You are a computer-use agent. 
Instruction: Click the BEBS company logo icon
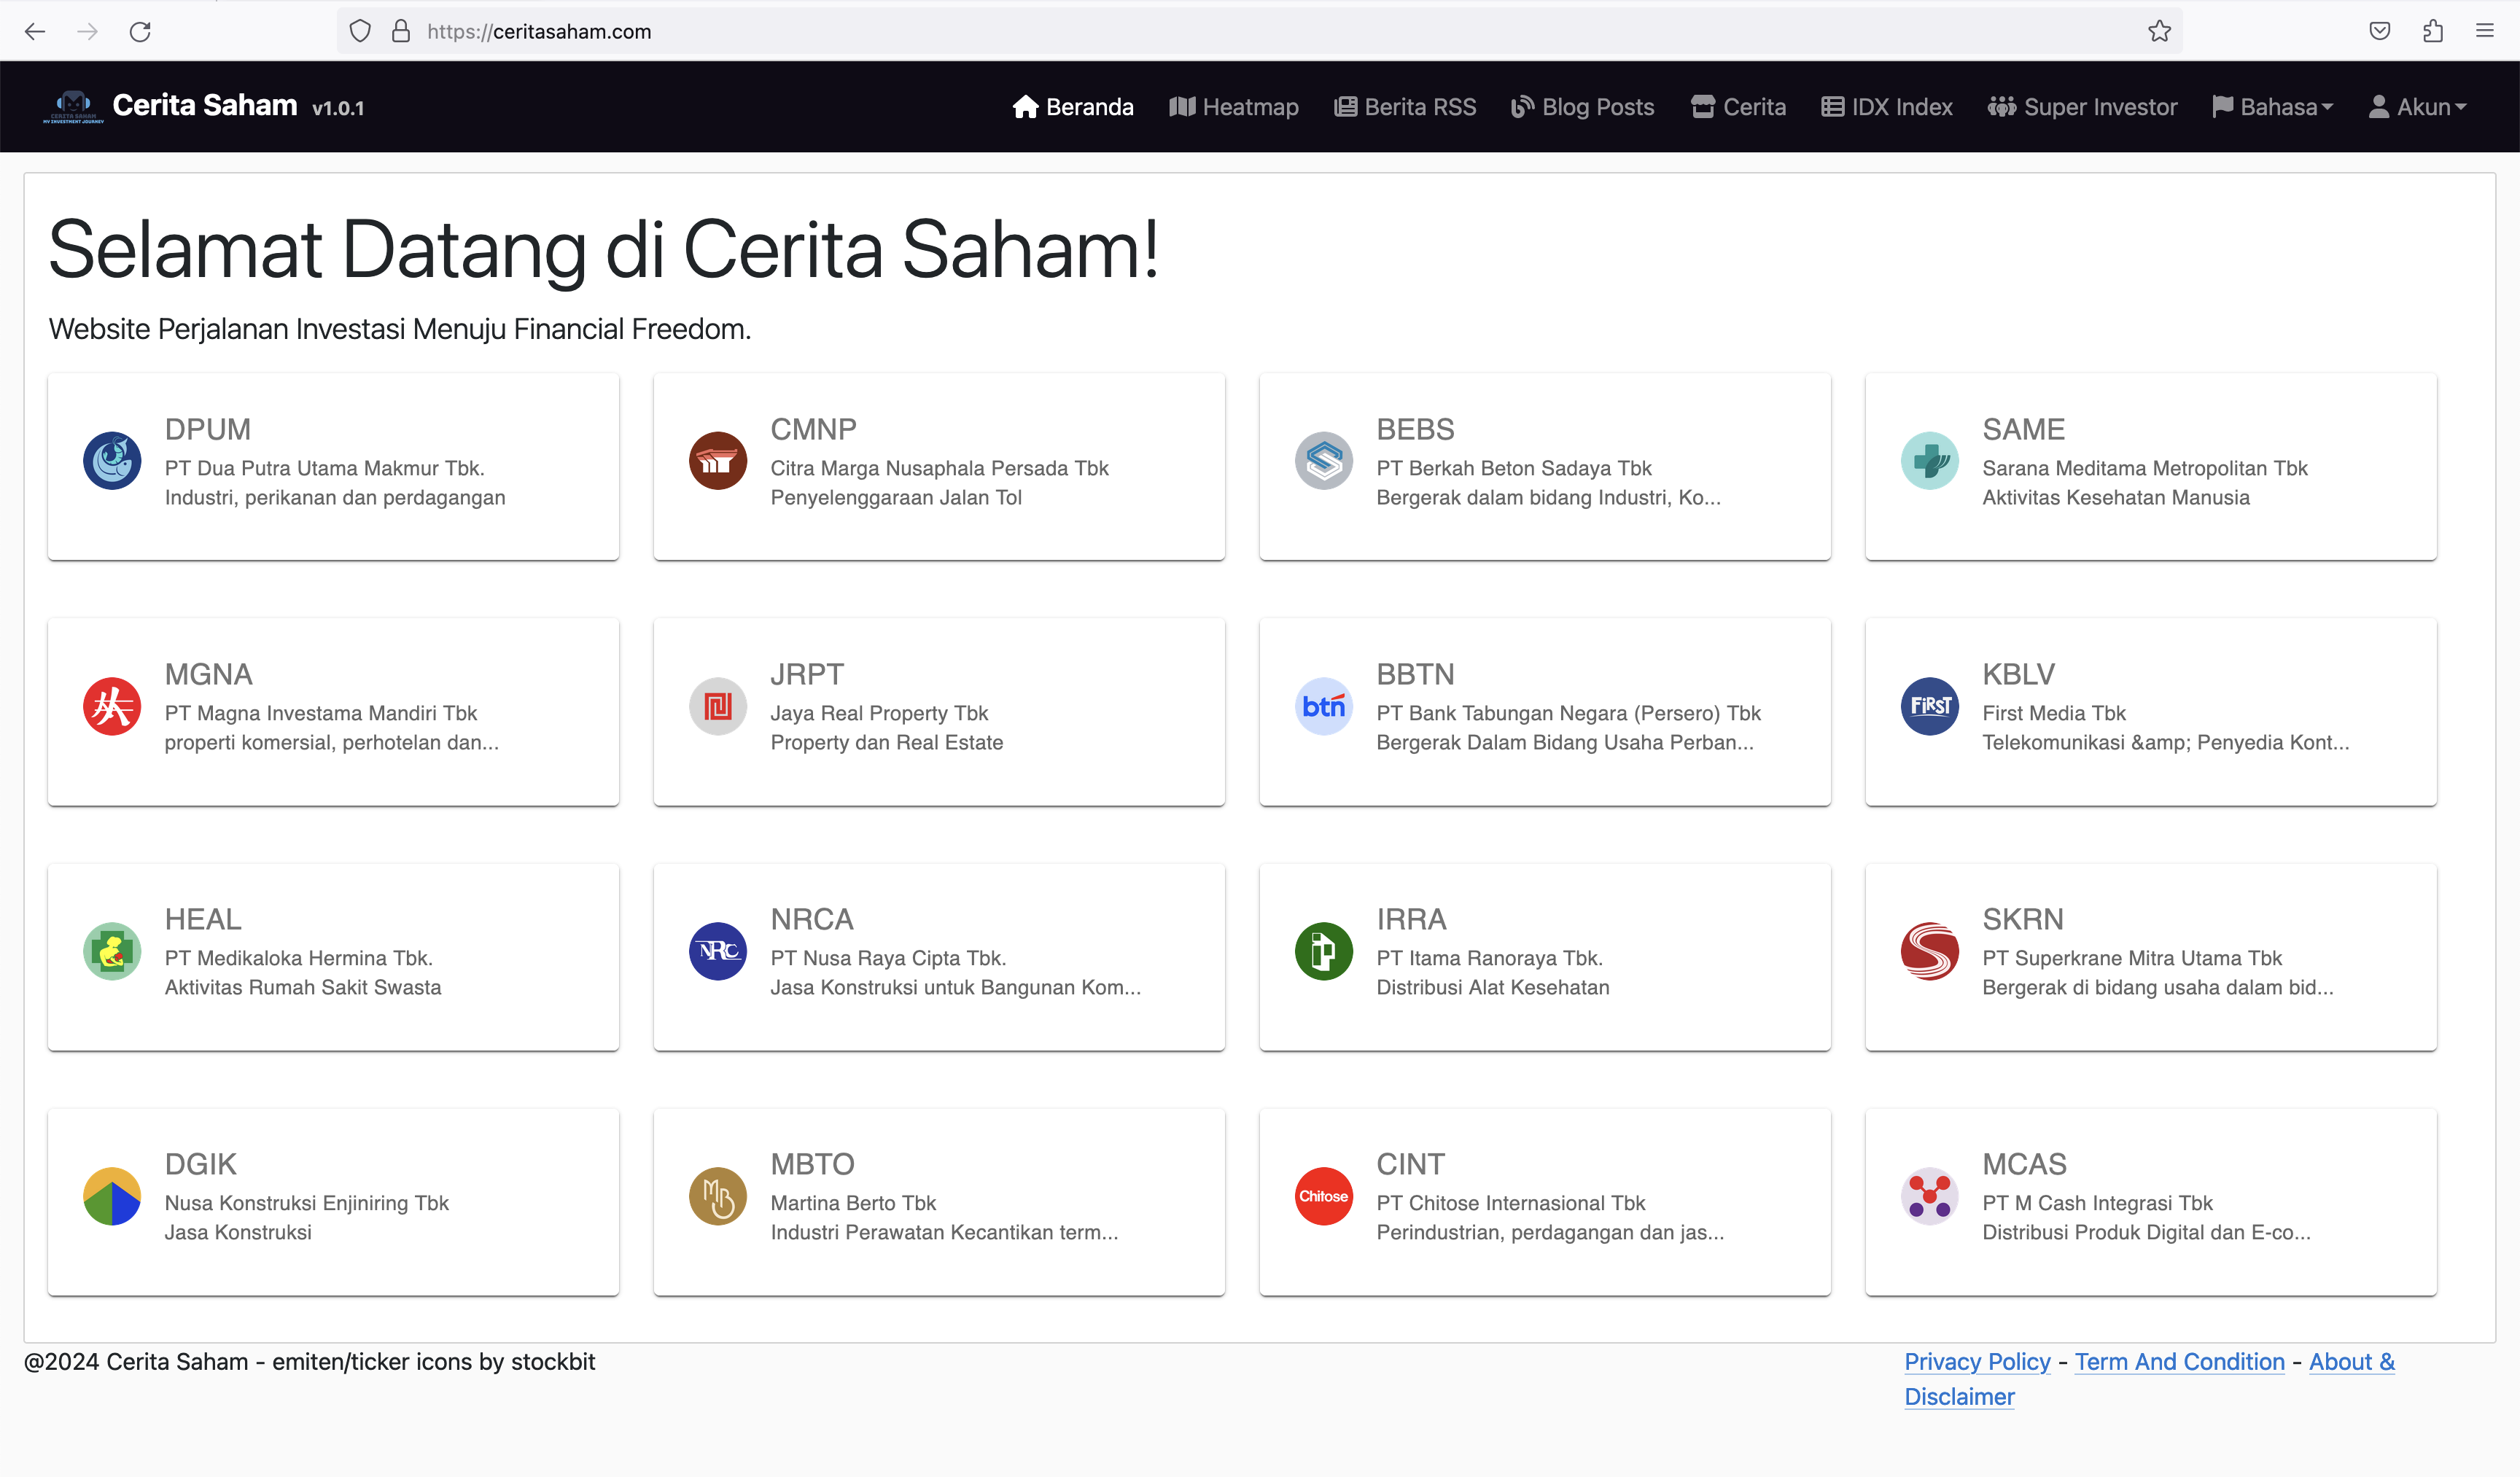[1324, 461]
